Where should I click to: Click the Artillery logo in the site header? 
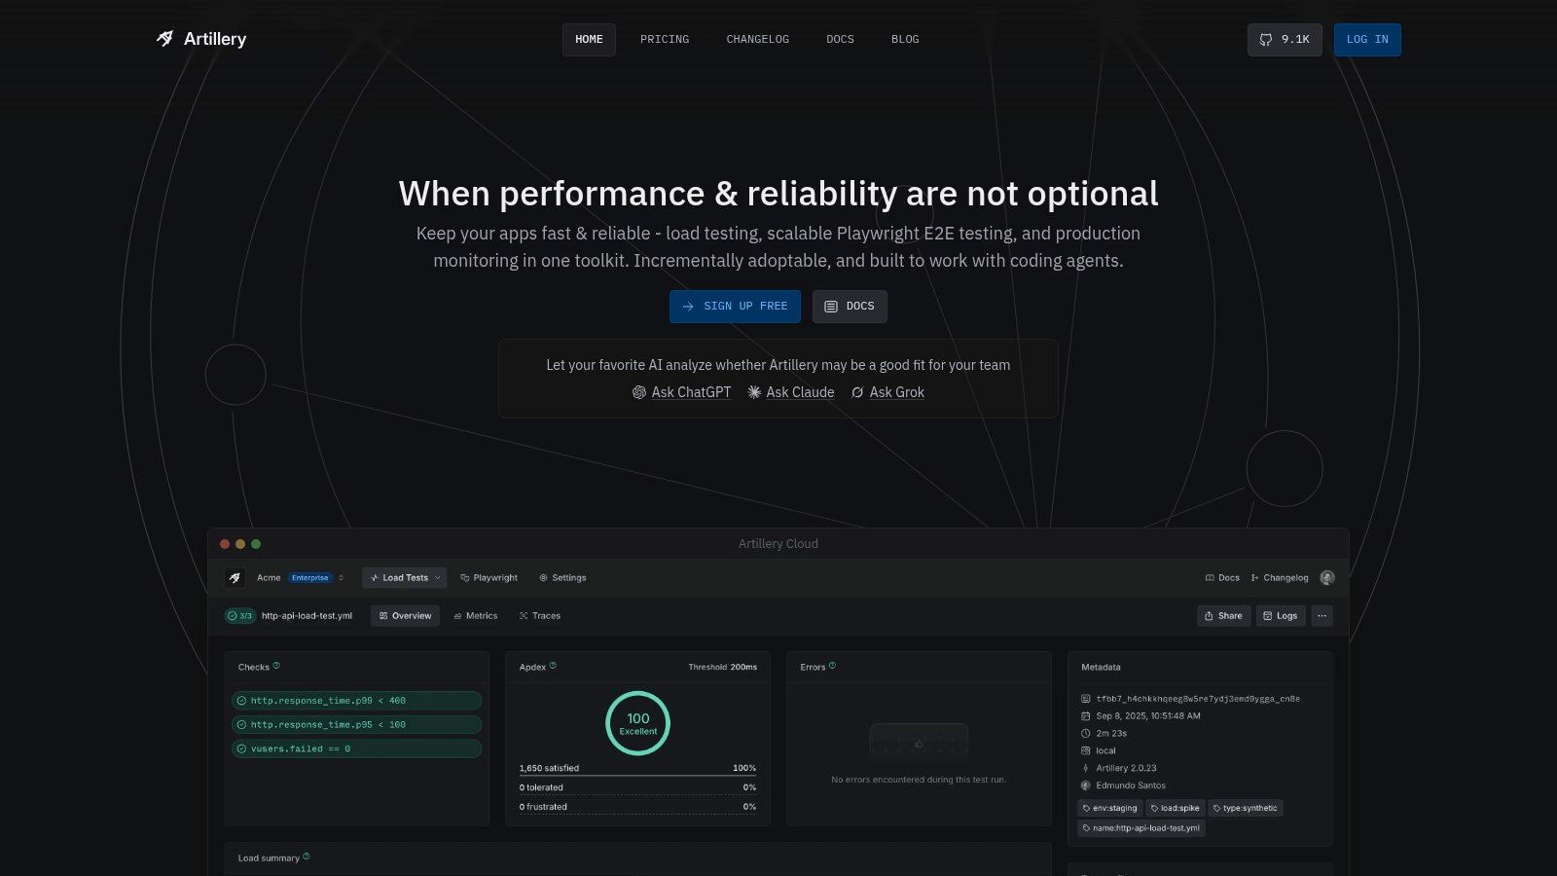(201, 39)
